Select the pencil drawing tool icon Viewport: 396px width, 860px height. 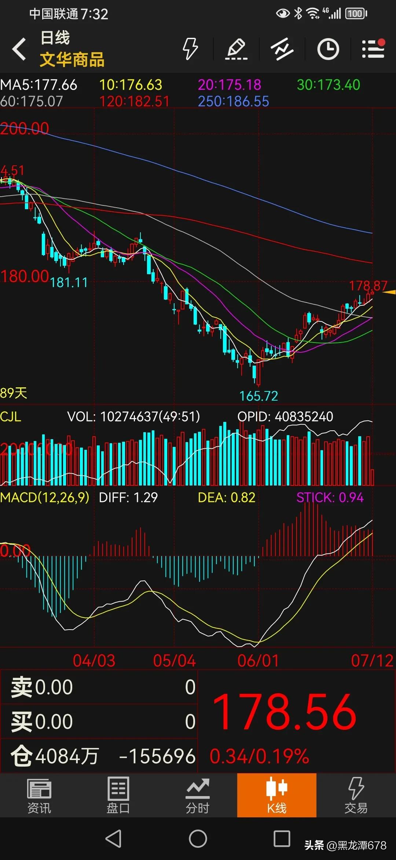[236, 49]
